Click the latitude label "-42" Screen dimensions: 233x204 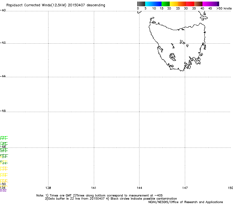[x=3, y=43]
